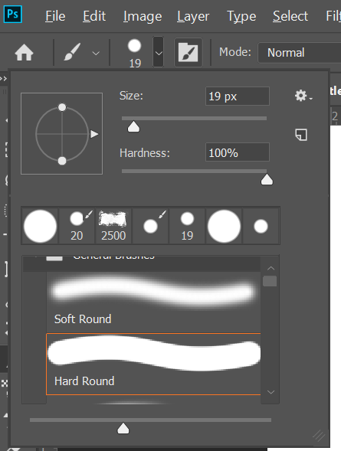
Task: Select the 2500 textured recent brush
Action: click(x=113, y=226)
